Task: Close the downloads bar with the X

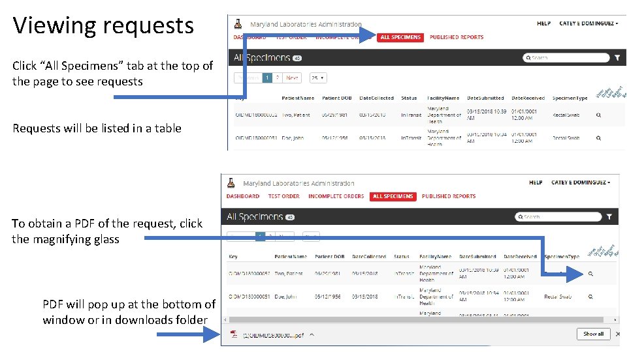Action: 618,334
